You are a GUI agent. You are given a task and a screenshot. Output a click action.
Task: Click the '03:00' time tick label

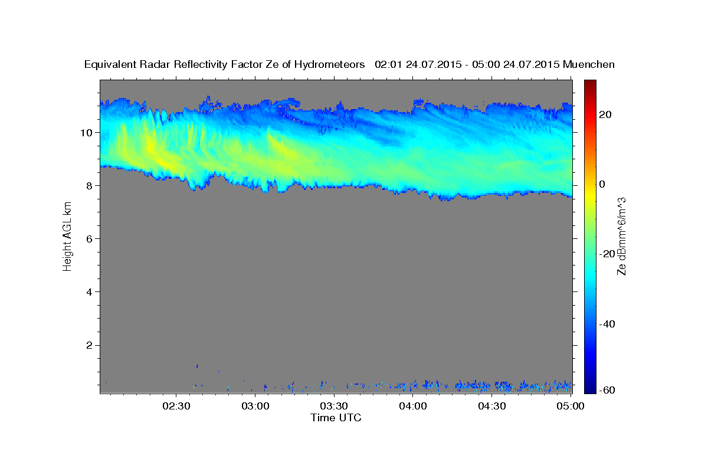click(255, 406)
